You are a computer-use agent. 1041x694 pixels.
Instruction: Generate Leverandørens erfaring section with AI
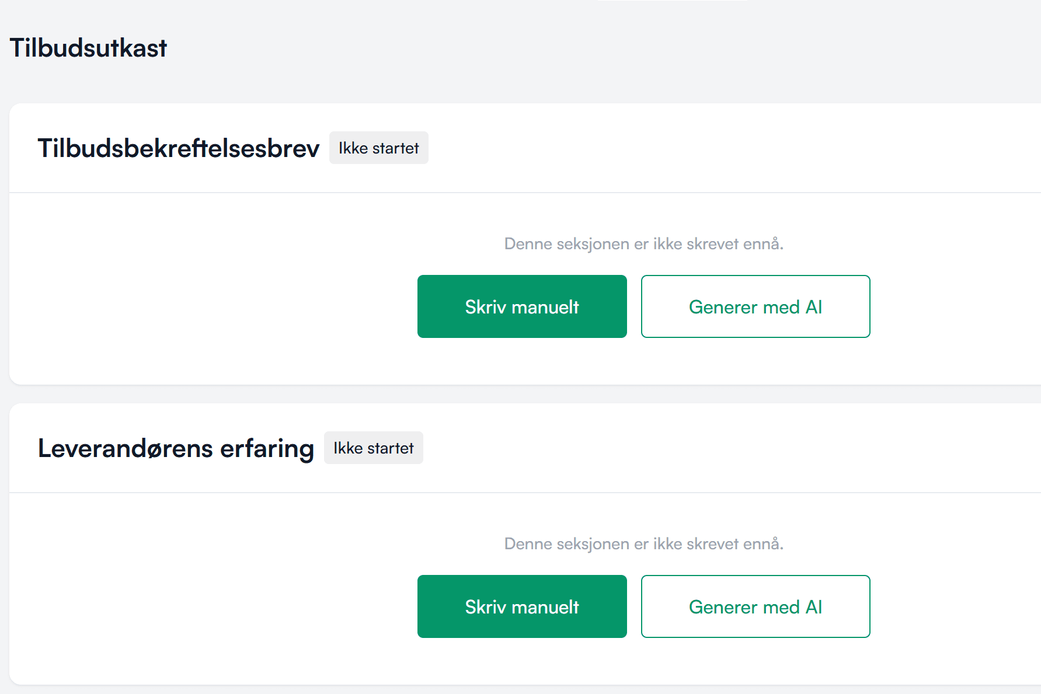755,606
